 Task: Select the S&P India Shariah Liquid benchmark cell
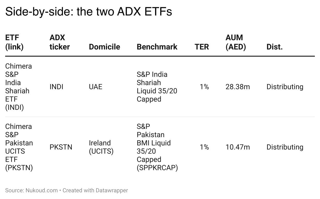(x=157, y=87)
